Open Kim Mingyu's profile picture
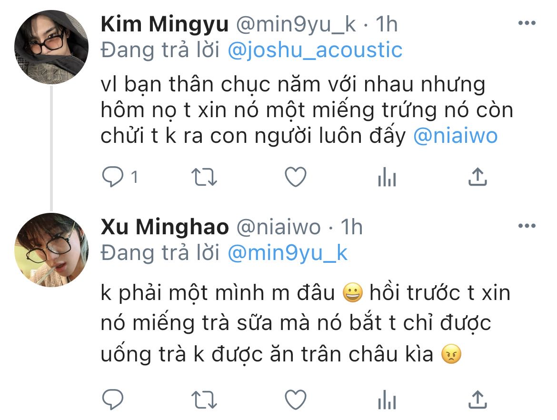This screenshot has width=557, height=420. click(x=51, y=47)
